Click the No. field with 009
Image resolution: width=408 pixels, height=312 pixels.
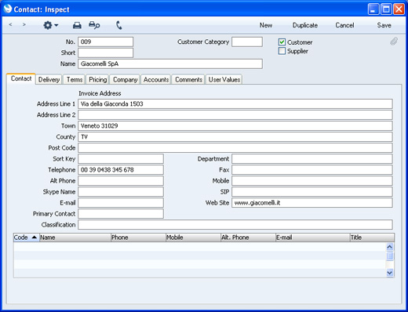click(x=105, y=42)
